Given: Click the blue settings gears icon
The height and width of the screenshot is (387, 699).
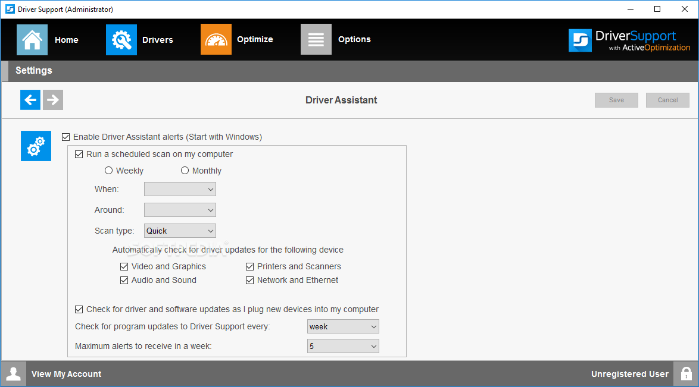Looking at the screenshot, I should [36, 146].
